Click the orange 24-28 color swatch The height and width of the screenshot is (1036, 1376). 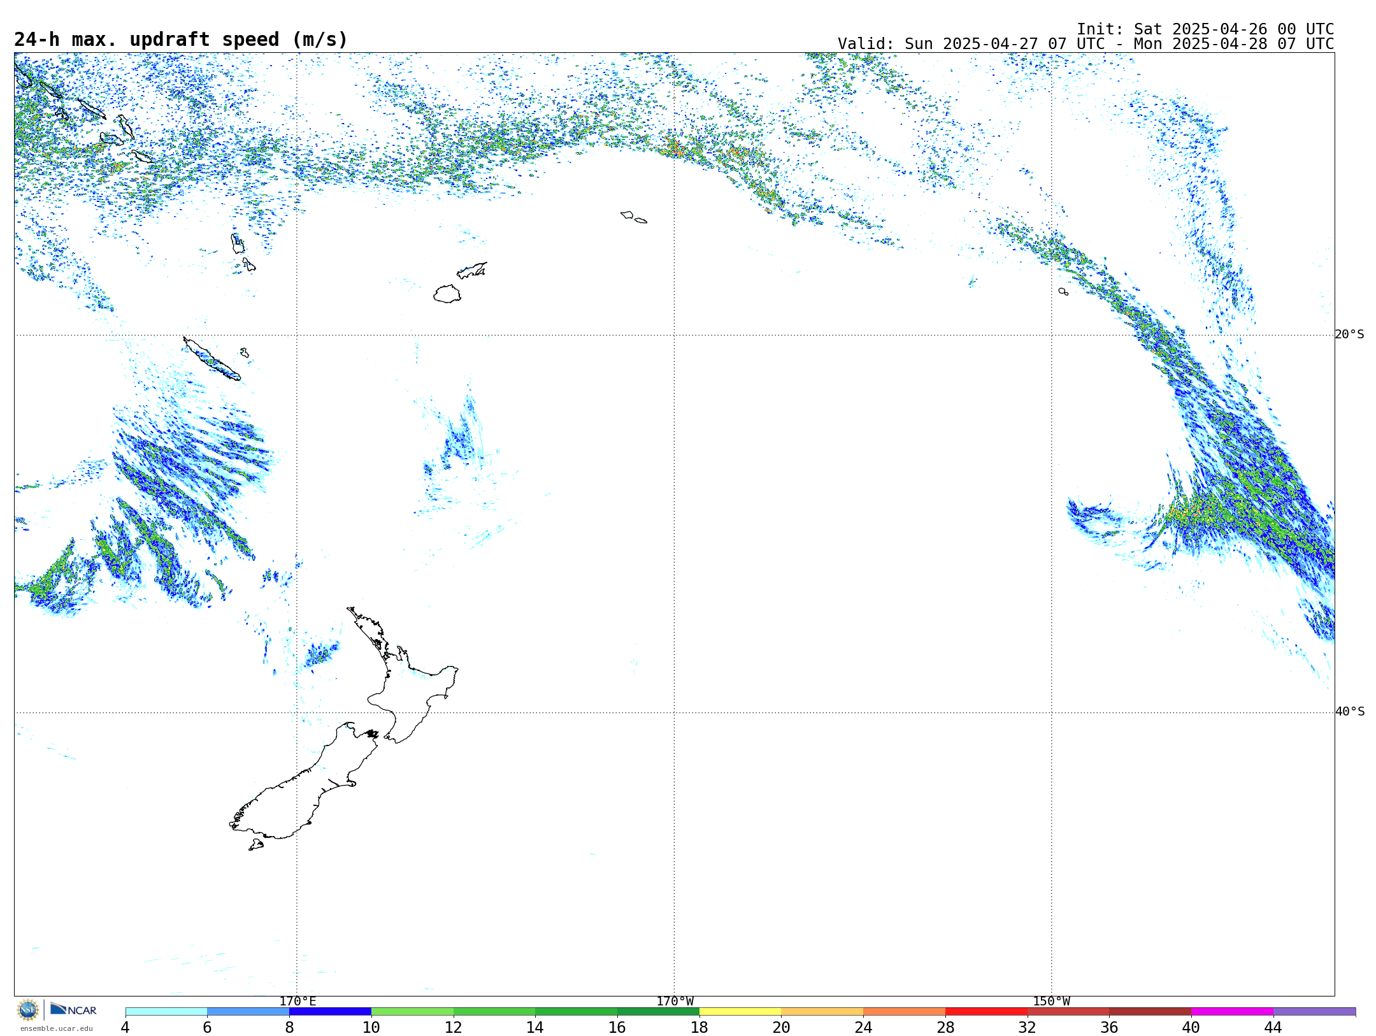(x=905, y=1012)
